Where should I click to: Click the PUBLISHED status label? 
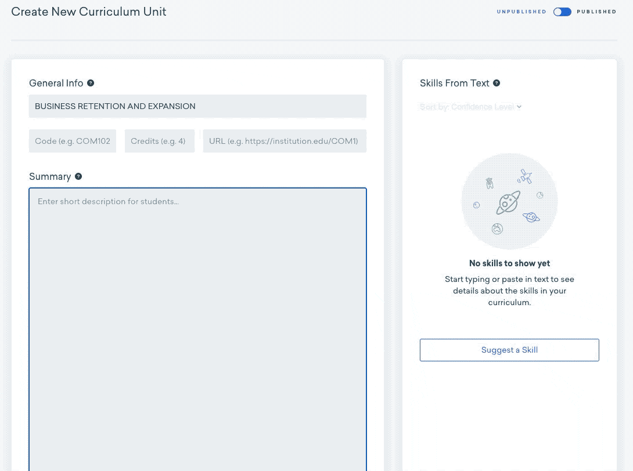[x=596, y=12]
